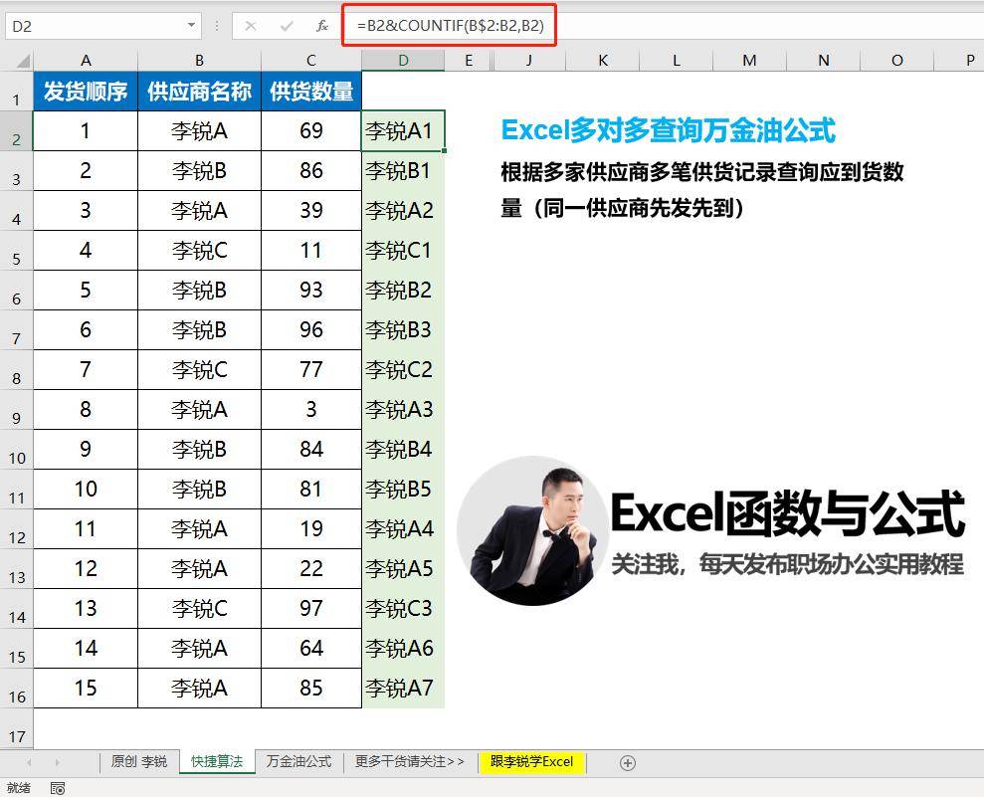Viewport: 984px width, 797px height.
Task: Select cell containing 李锐C3
Action: tap(403, 609)
